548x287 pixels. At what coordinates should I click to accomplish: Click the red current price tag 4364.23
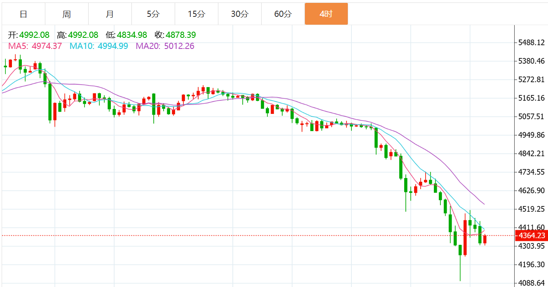[x=531, y=236]
